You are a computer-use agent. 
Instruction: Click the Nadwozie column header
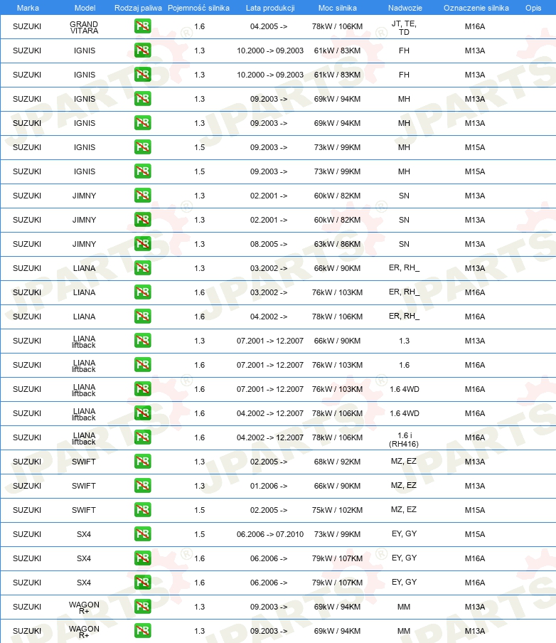click(x=405, y=8)
